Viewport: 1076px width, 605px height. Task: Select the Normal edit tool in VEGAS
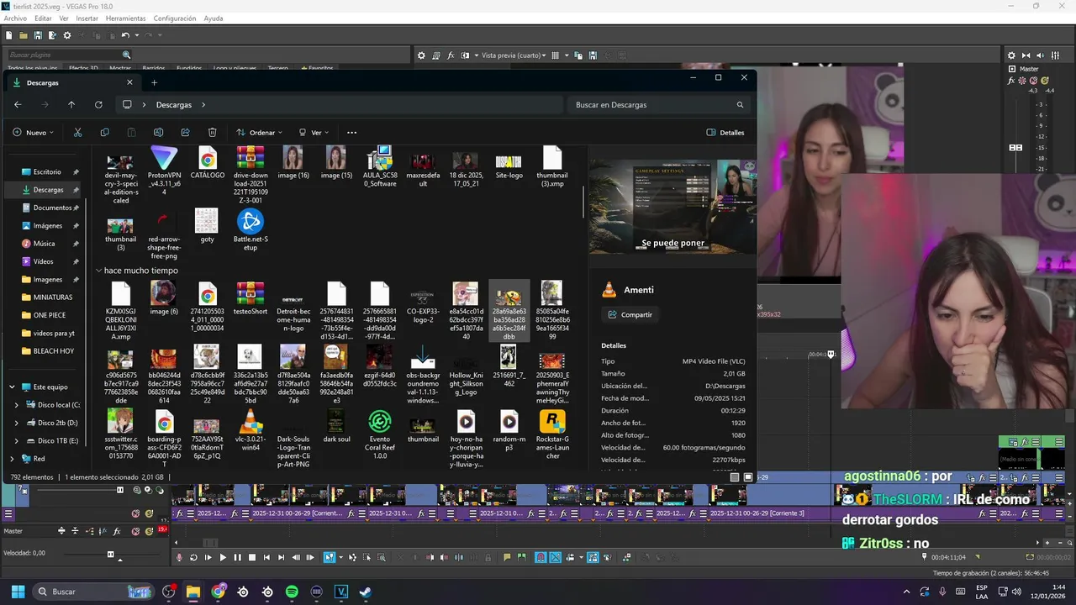point(328,557)
